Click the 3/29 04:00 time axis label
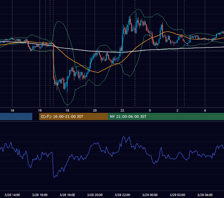The height and width of the screenshot is (198, 224). pos(205,195)
